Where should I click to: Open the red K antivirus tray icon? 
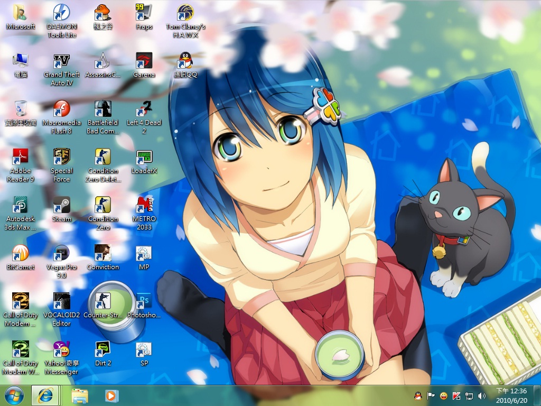tap(456, 395)
